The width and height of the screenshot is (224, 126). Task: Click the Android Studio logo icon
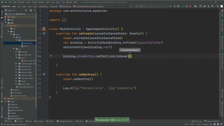point(2,2)
